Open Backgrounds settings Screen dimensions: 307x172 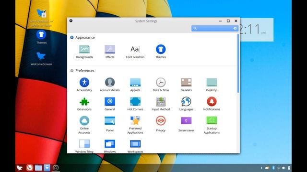(84, 52)
